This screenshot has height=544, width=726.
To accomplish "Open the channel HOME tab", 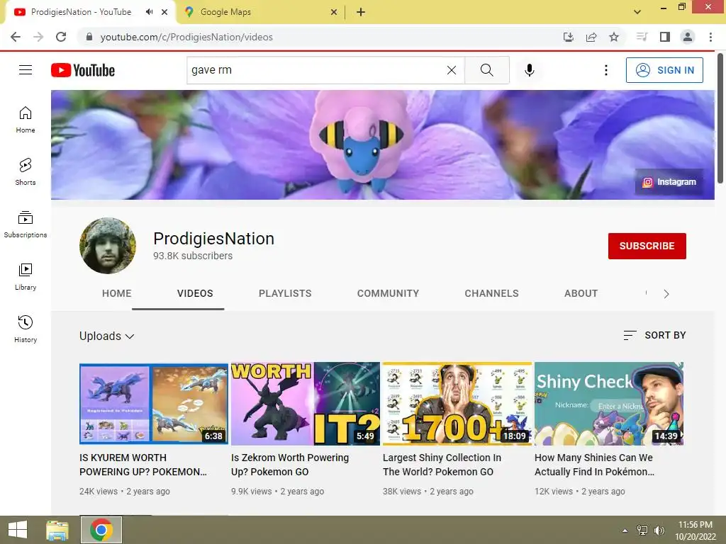I will pyautogui.click(x=117, y=293).
